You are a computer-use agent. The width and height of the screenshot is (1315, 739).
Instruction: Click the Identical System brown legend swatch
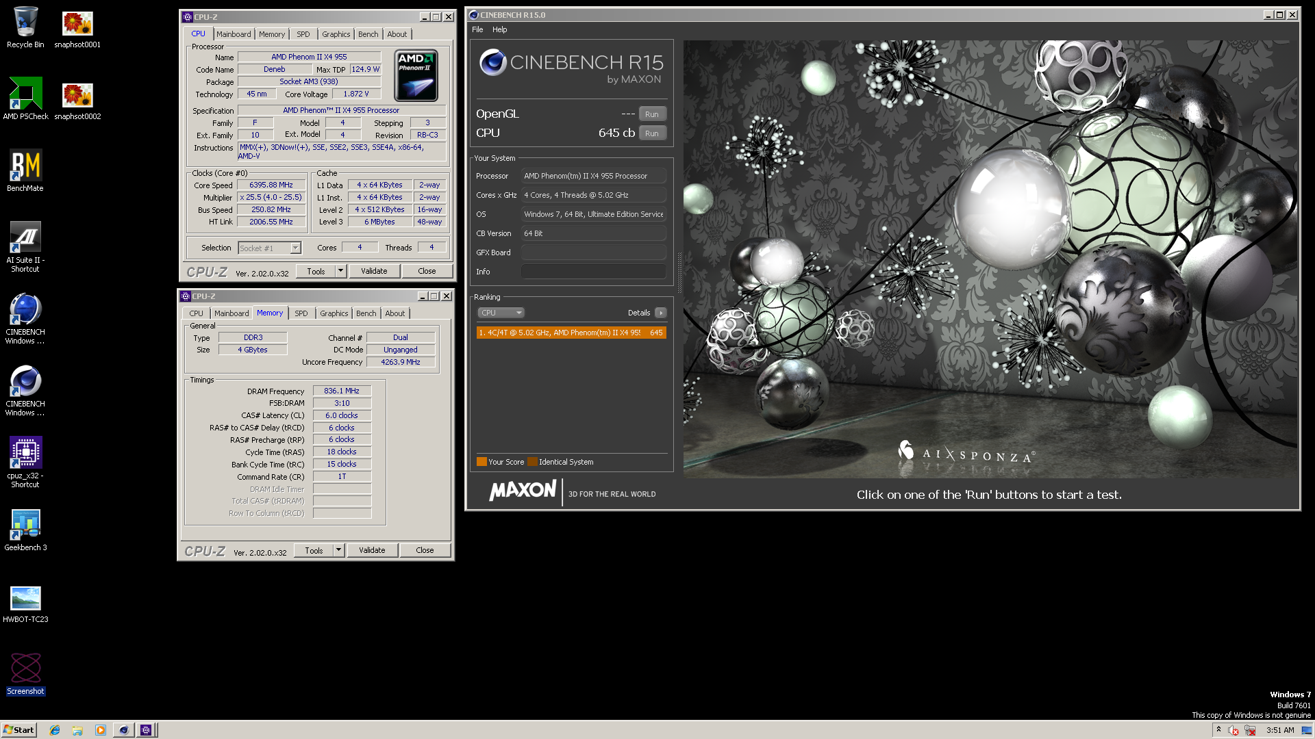click(532, 462)
